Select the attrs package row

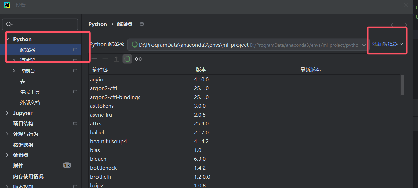[x=244, y=124]
